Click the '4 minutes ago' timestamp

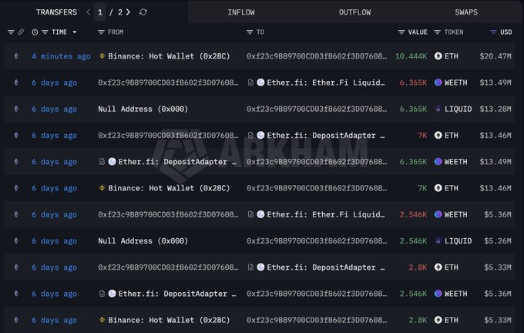coord(61,56)
